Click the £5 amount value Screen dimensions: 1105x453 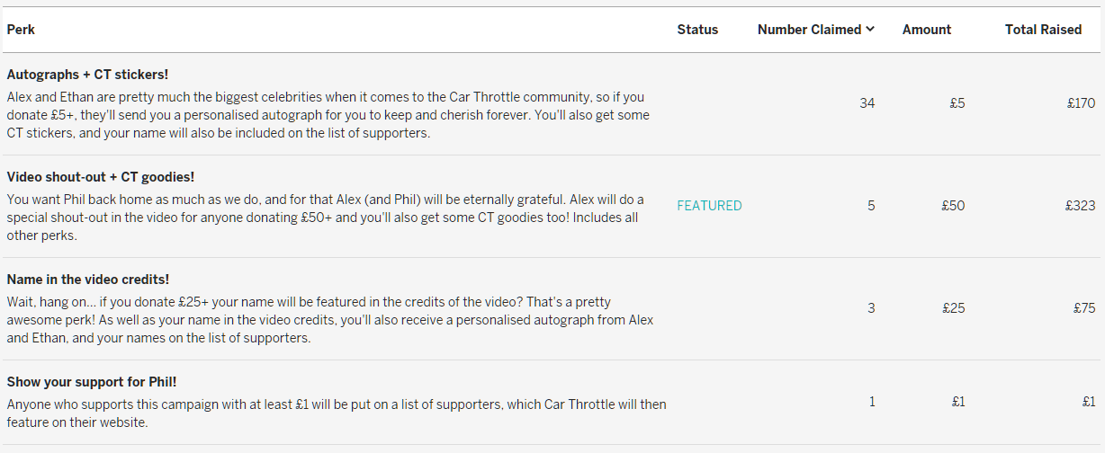(x=957, y=103)
